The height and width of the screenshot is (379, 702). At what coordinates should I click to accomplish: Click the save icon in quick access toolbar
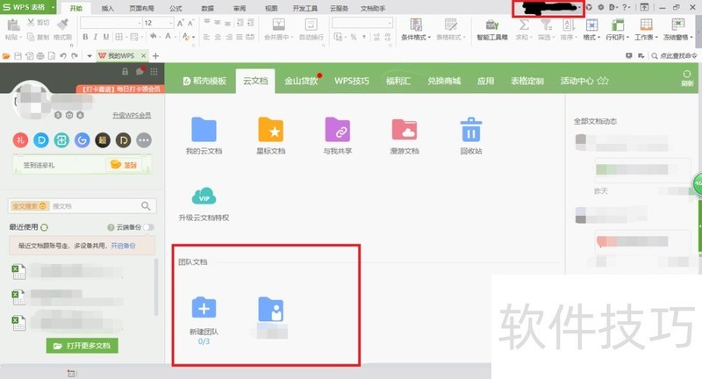(x=18, y=56)
